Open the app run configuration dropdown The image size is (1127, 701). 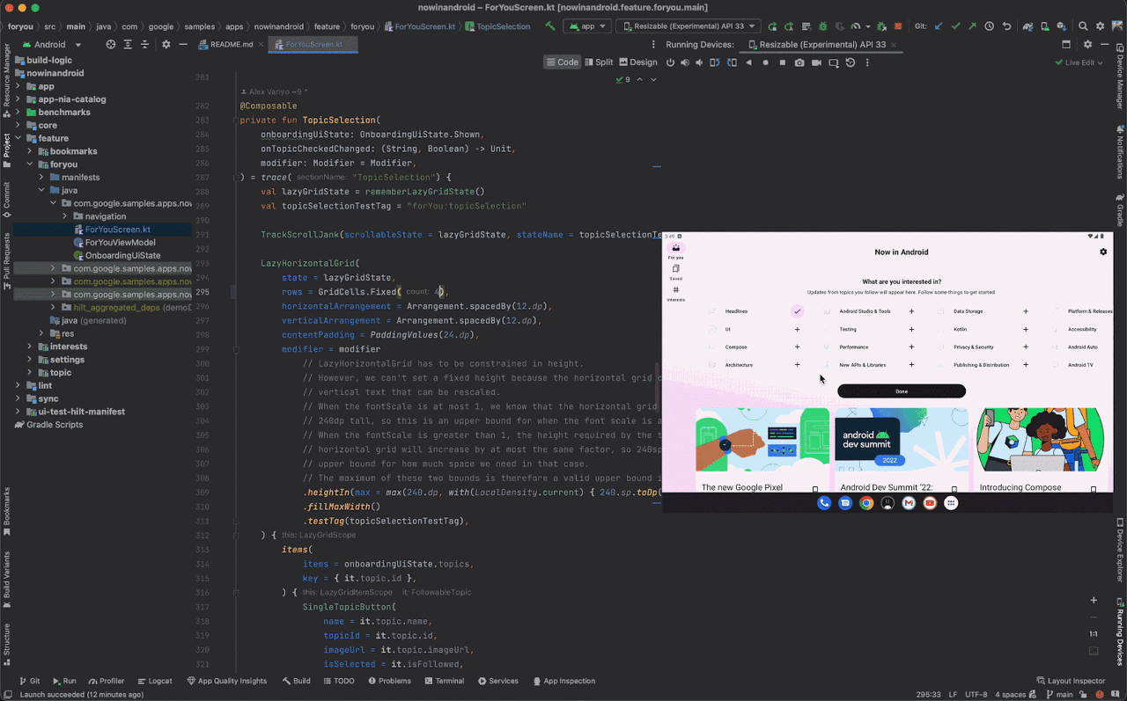click(x=586, y=26)
